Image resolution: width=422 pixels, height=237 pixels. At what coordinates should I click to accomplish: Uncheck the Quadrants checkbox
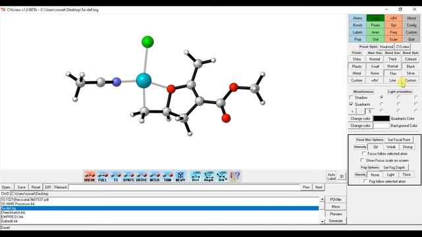[351, 104]
